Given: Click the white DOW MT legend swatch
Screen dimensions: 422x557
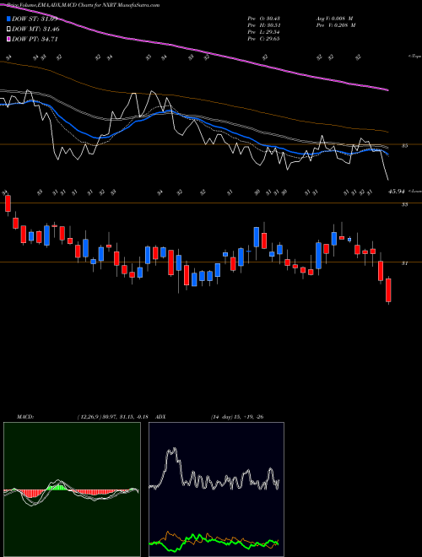Looking at the screenshot, I should click(8, 29).
